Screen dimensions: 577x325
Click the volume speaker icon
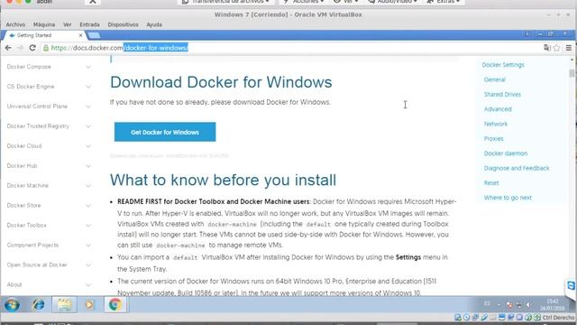[x=528, y=305]
